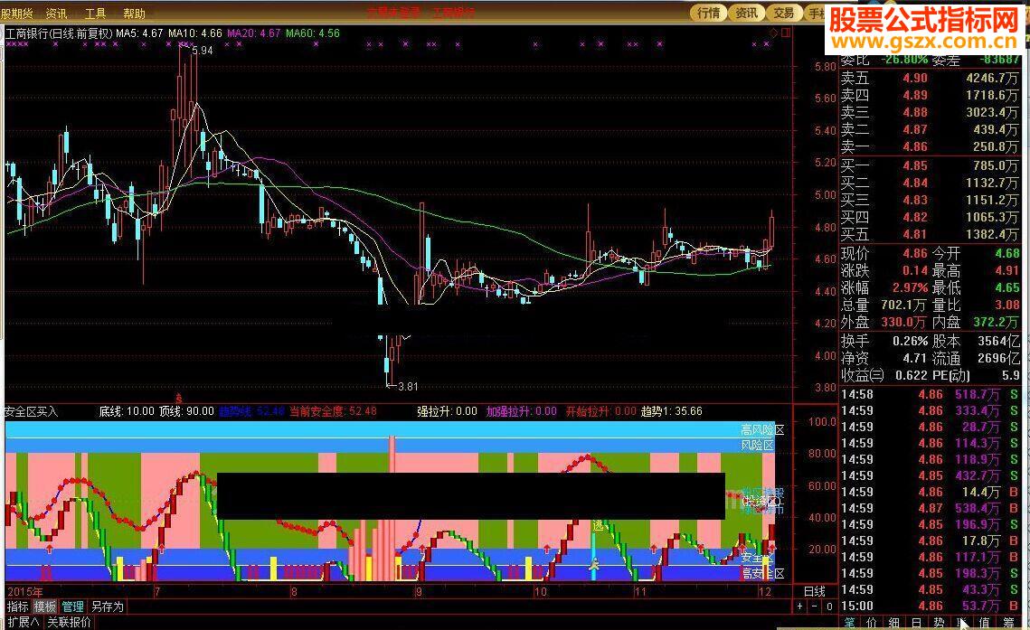Click the 趋势1: 35.66 value

tap(672, 411)
